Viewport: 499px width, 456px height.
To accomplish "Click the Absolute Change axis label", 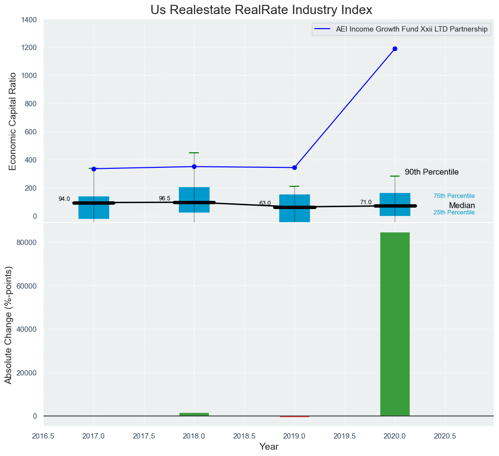I will tap(8, 325).
